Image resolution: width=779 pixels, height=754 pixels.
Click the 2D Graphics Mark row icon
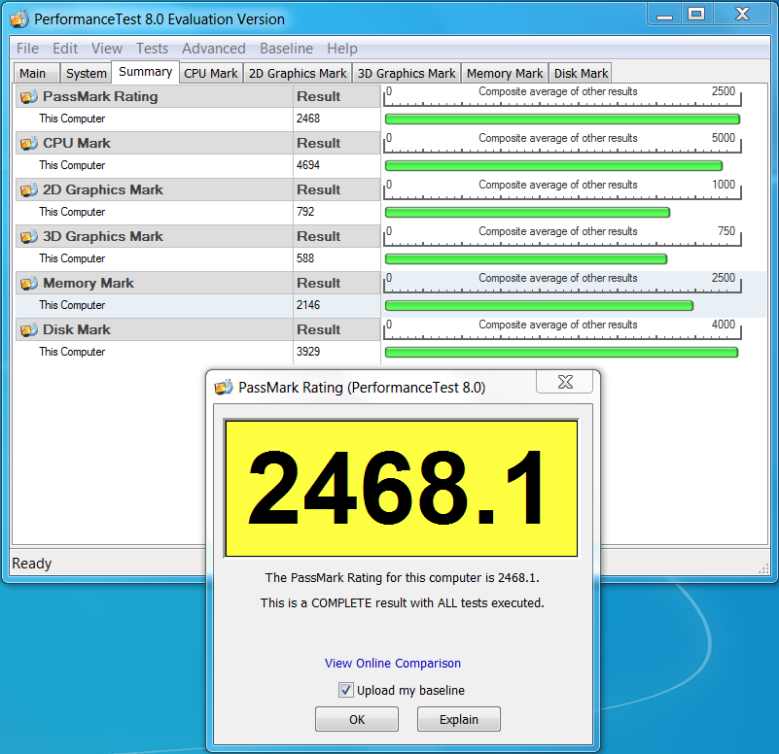(28, 189)
